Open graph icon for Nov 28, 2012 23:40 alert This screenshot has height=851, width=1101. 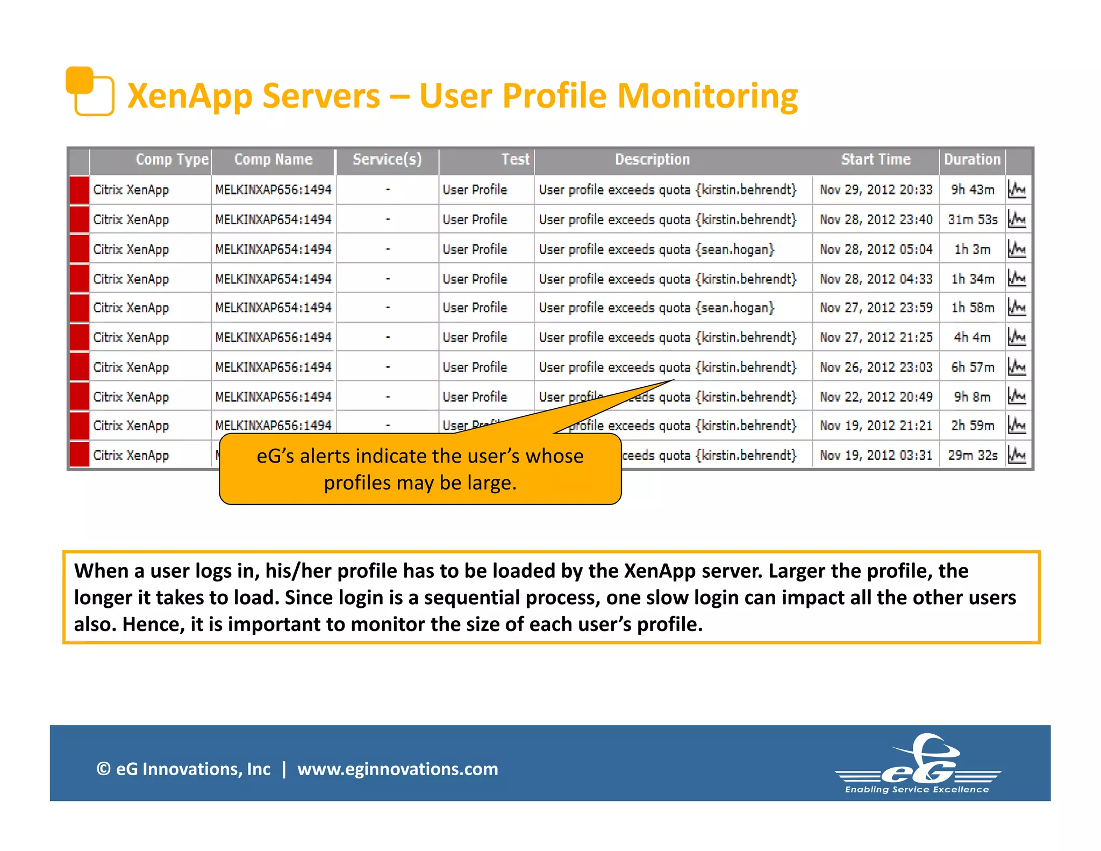point(1017,219)
